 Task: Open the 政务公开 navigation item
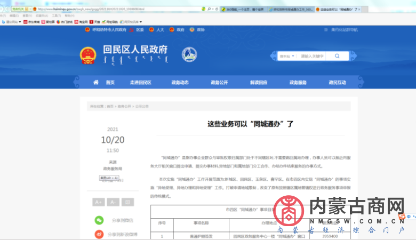219,83
